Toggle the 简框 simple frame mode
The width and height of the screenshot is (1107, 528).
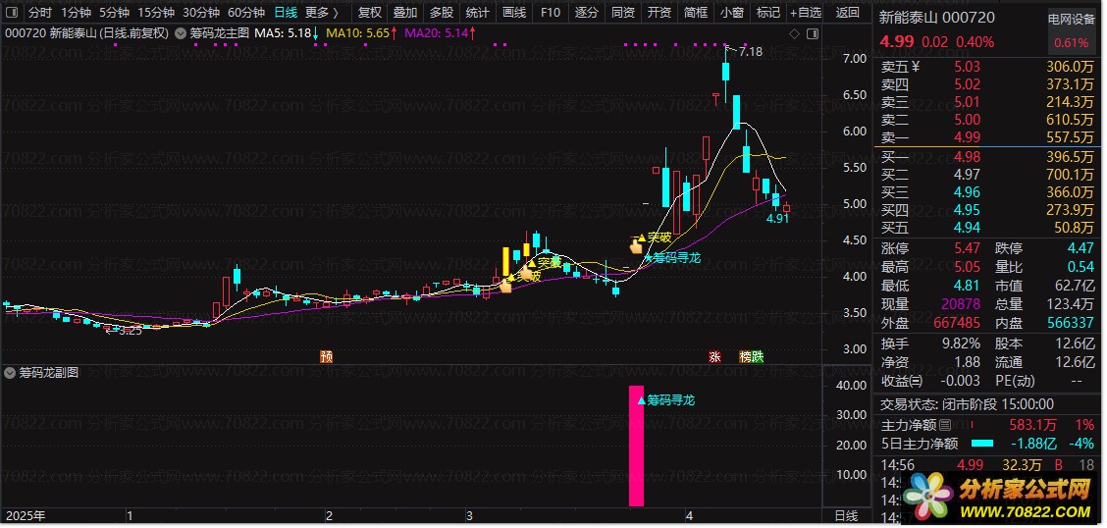click(x=696, y=12)
